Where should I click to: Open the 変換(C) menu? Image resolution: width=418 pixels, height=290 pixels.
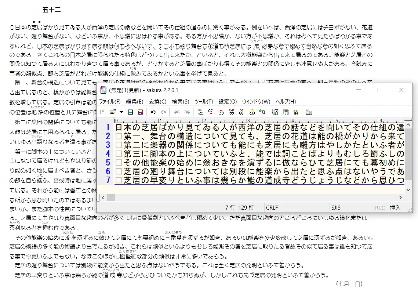pos(157,102)
